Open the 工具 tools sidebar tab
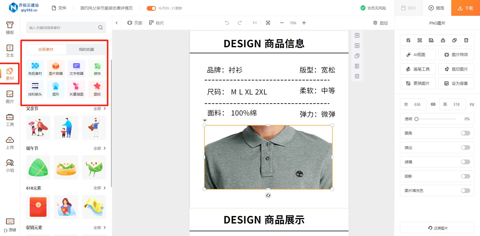 point(10,120)
